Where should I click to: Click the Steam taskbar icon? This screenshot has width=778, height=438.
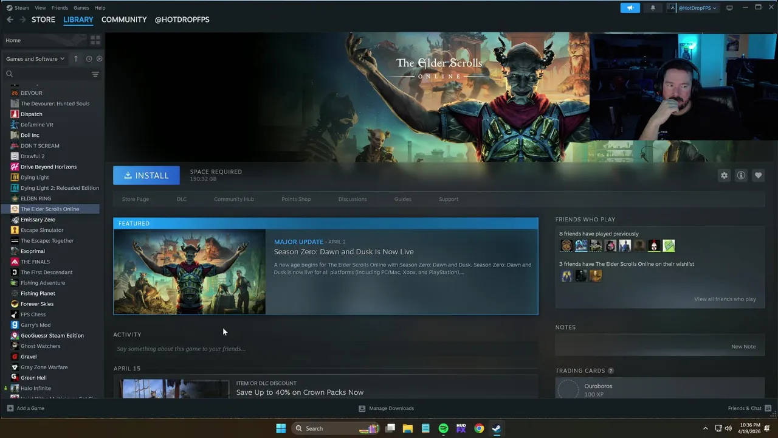click(x=497, y=428)
